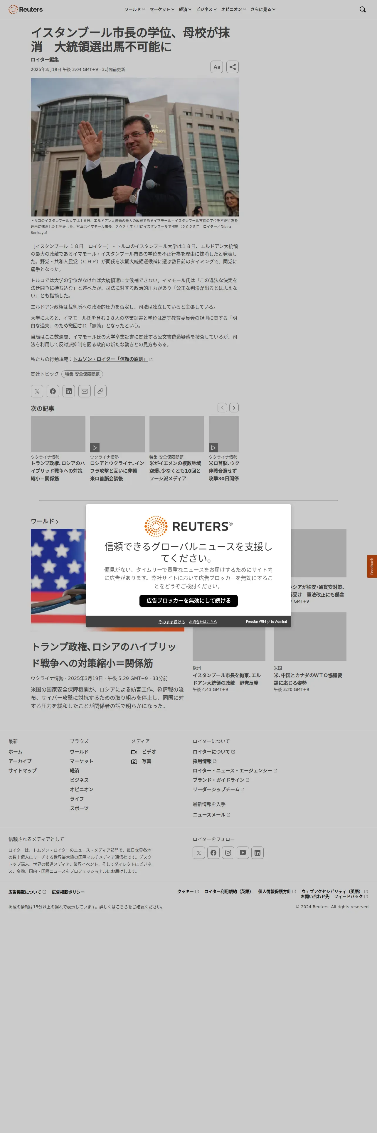
Task: Open クッキー footer link
Action: (x=188, y=891)
